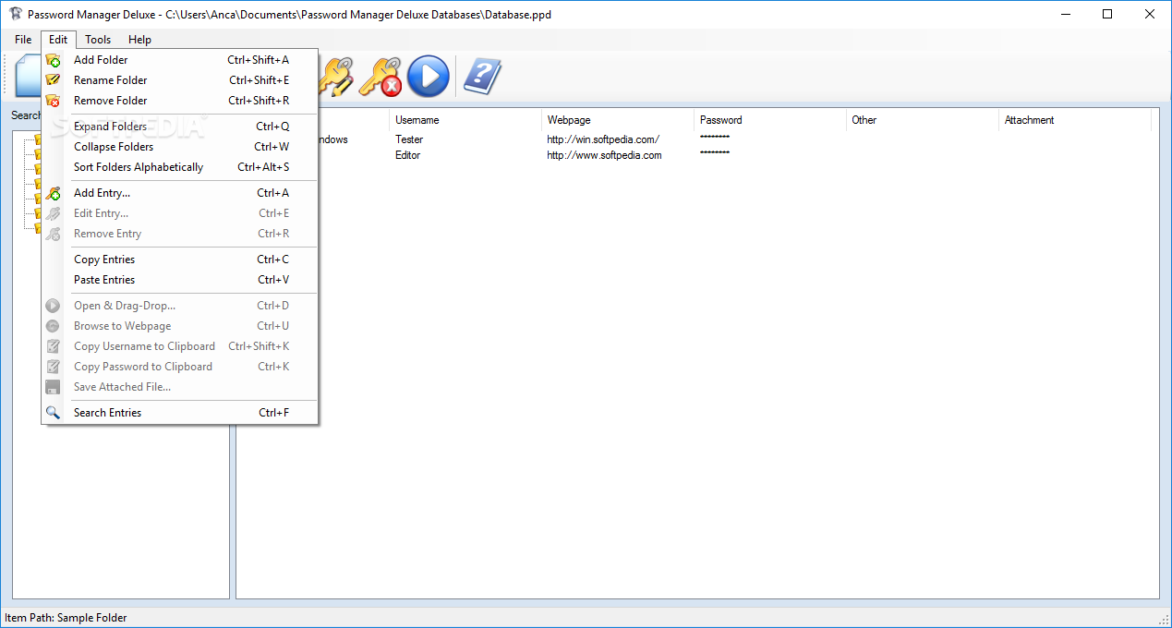Click the app icon in the title bar
This screenshot has height=628, width=1172.
coord(16,15)
